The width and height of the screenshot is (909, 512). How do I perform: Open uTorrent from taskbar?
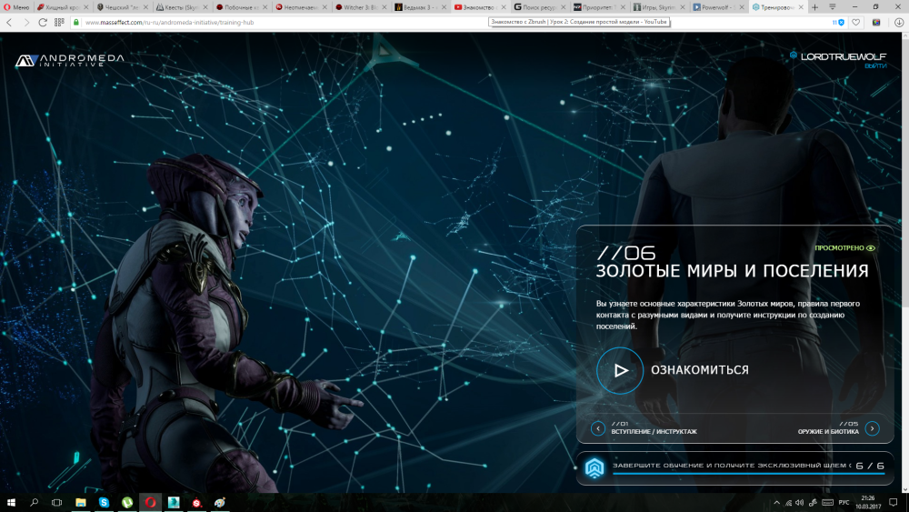coord(127,503)
